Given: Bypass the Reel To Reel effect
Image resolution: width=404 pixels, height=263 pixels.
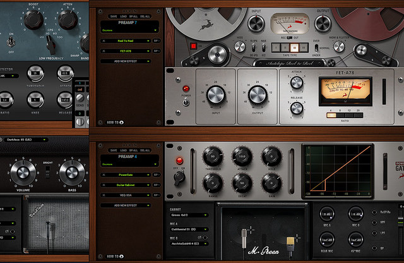Looking at the screenshot, I should tap(157, 41).
